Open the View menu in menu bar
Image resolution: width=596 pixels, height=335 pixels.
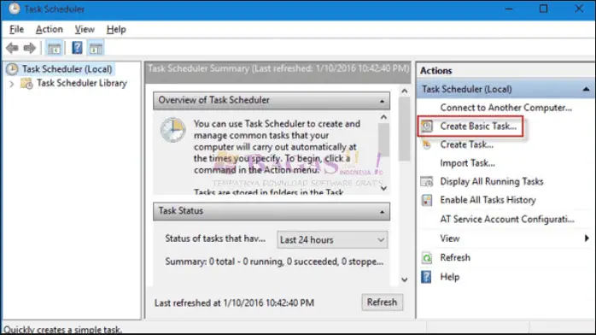click(x=85, y=29)
